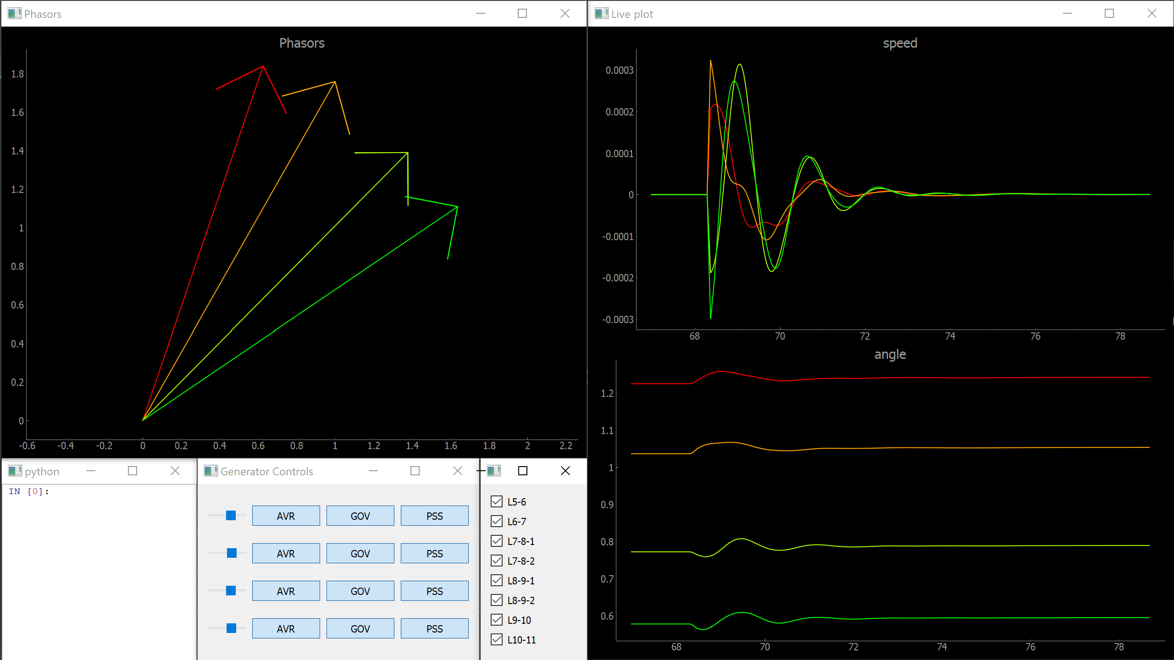Click the third generator's GOV button
The height and width of the screenshot is (660, 1174).
pyautogui.click(x=360, y=591)
